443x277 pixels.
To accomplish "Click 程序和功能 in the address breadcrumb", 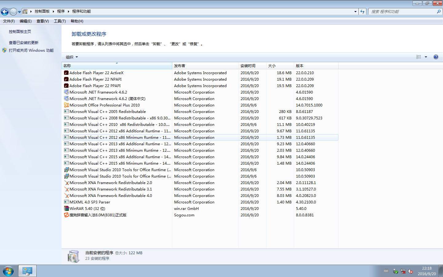I will click(82, 11).
